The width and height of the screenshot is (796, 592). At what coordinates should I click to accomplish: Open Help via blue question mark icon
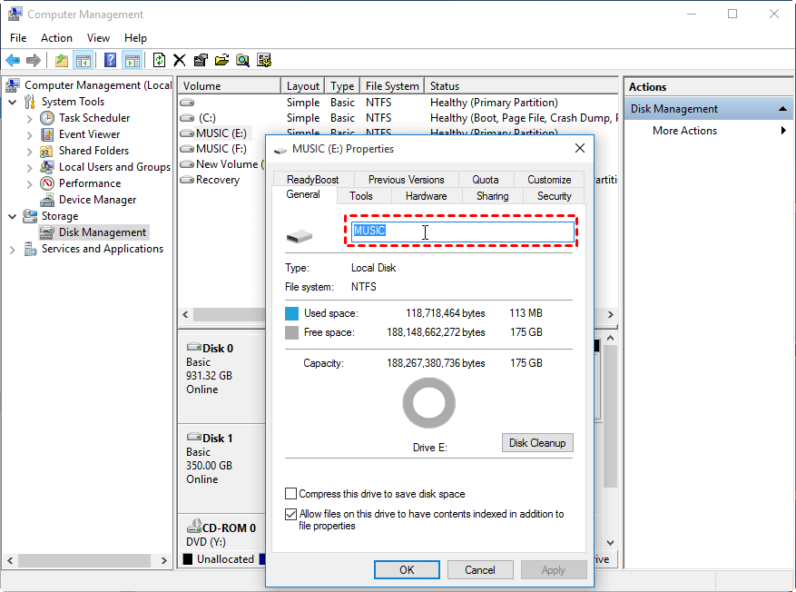(x=110, y=61)
